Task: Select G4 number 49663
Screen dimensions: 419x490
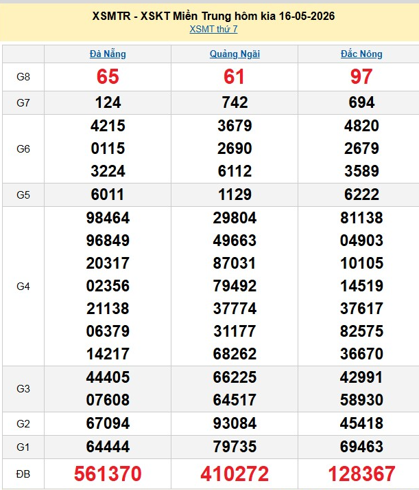Action: coord(235,241)
